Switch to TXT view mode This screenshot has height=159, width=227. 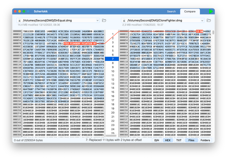179,140
